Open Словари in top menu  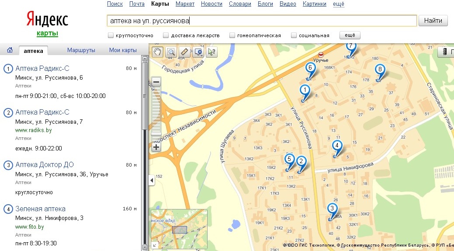pyautogui.click(x=240, y=4)
